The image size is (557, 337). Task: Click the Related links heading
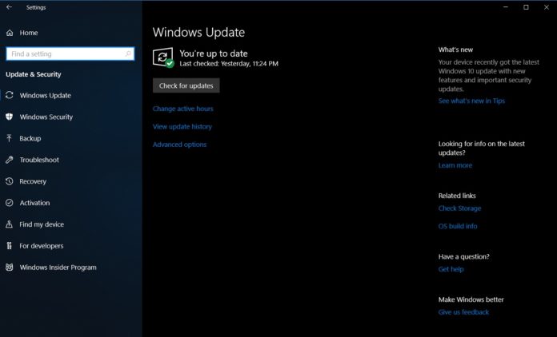pyautogui.click(x=457, y=196)
